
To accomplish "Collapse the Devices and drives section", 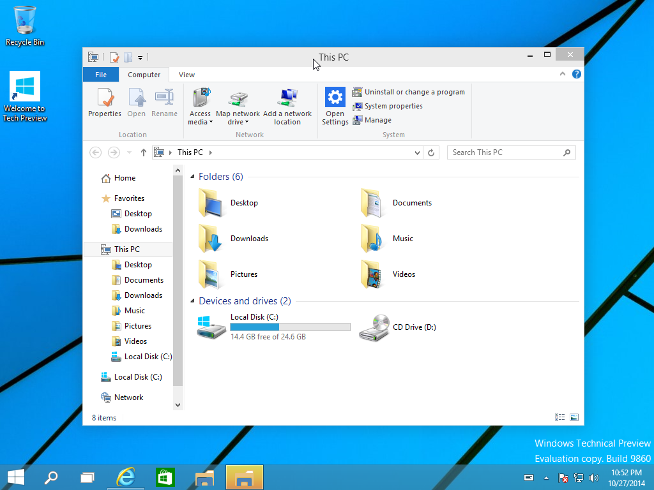I will point(193,301).
